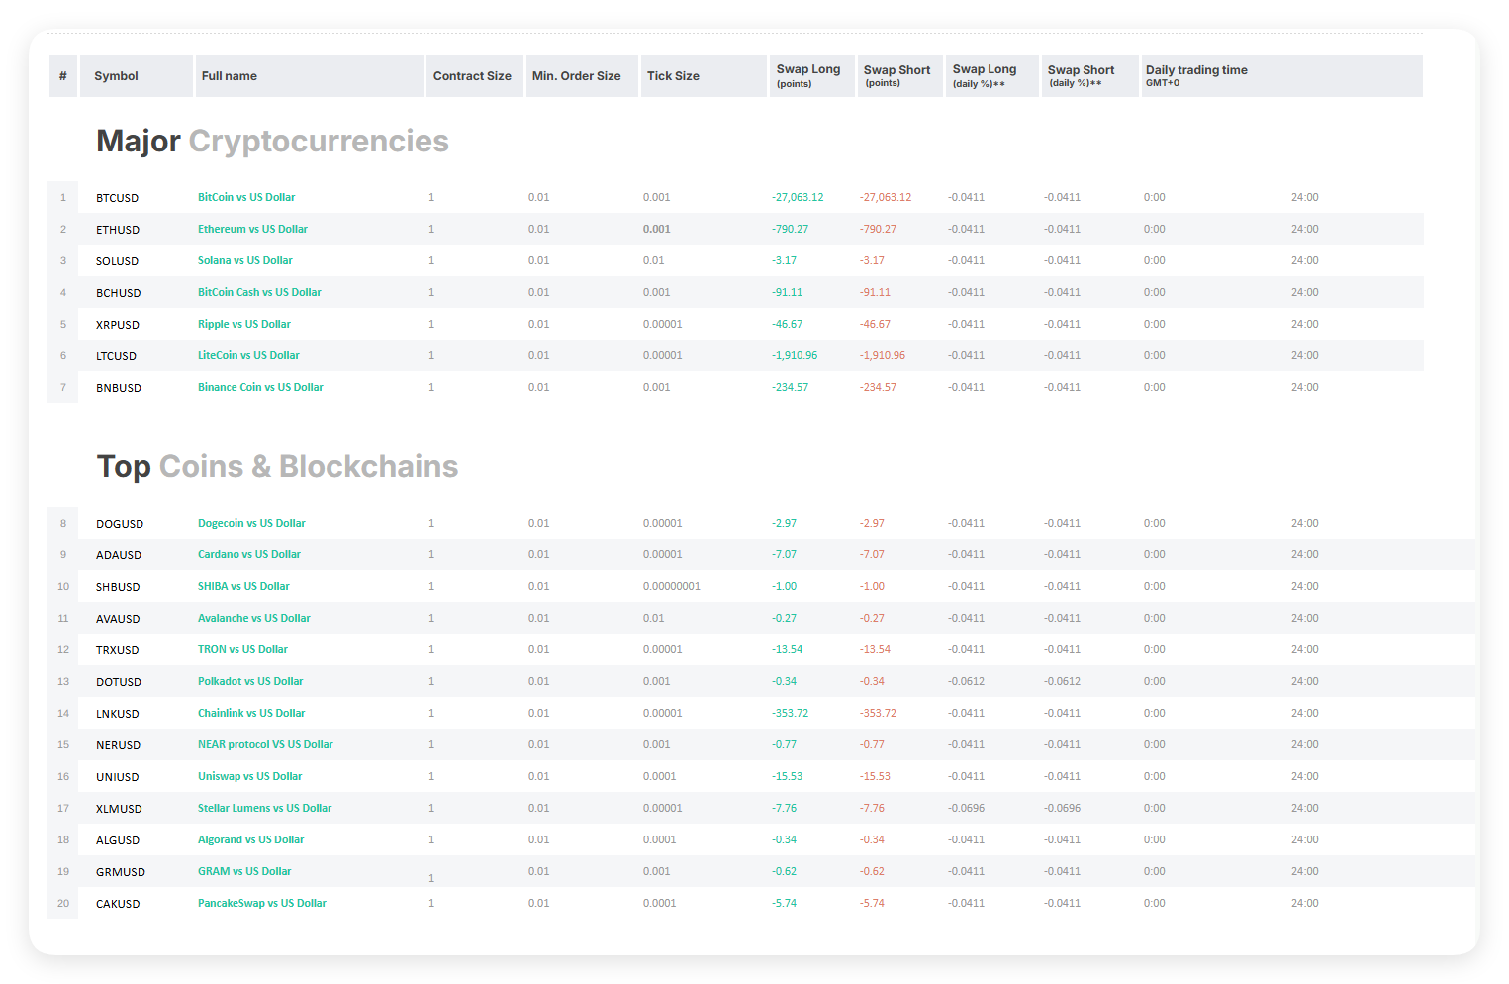Screen dimensions: 1509x984
Task: Select the LNKUSD symbol cell
Action: [x=118, y=714]
